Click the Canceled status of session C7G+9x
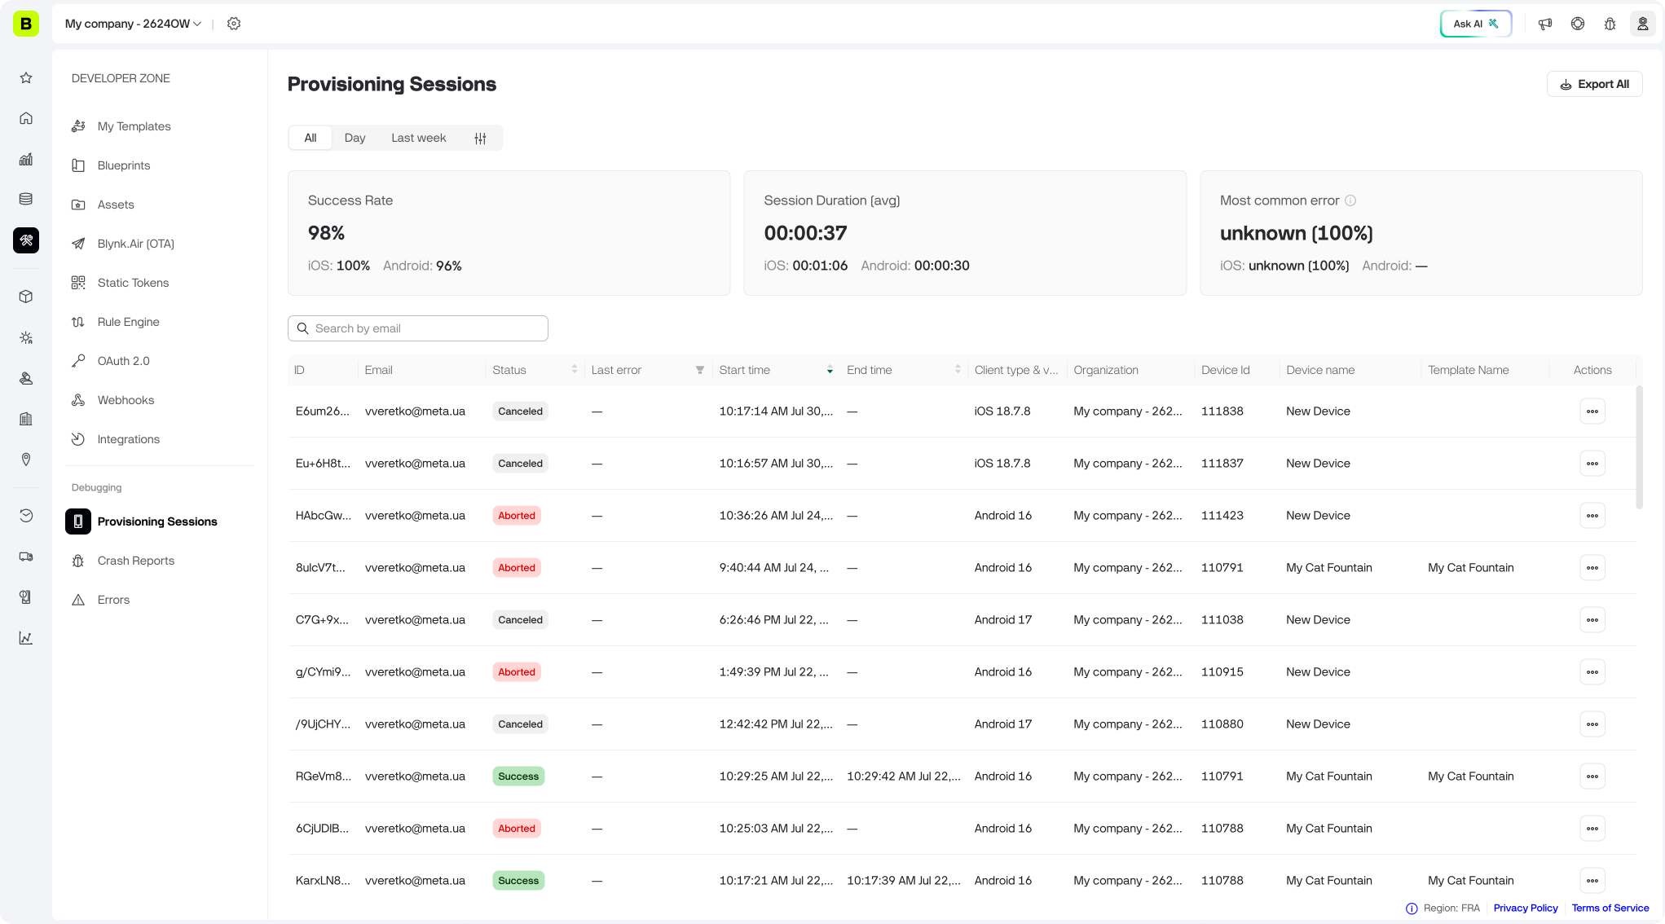1665x924 pixels. tap(520, 620)
